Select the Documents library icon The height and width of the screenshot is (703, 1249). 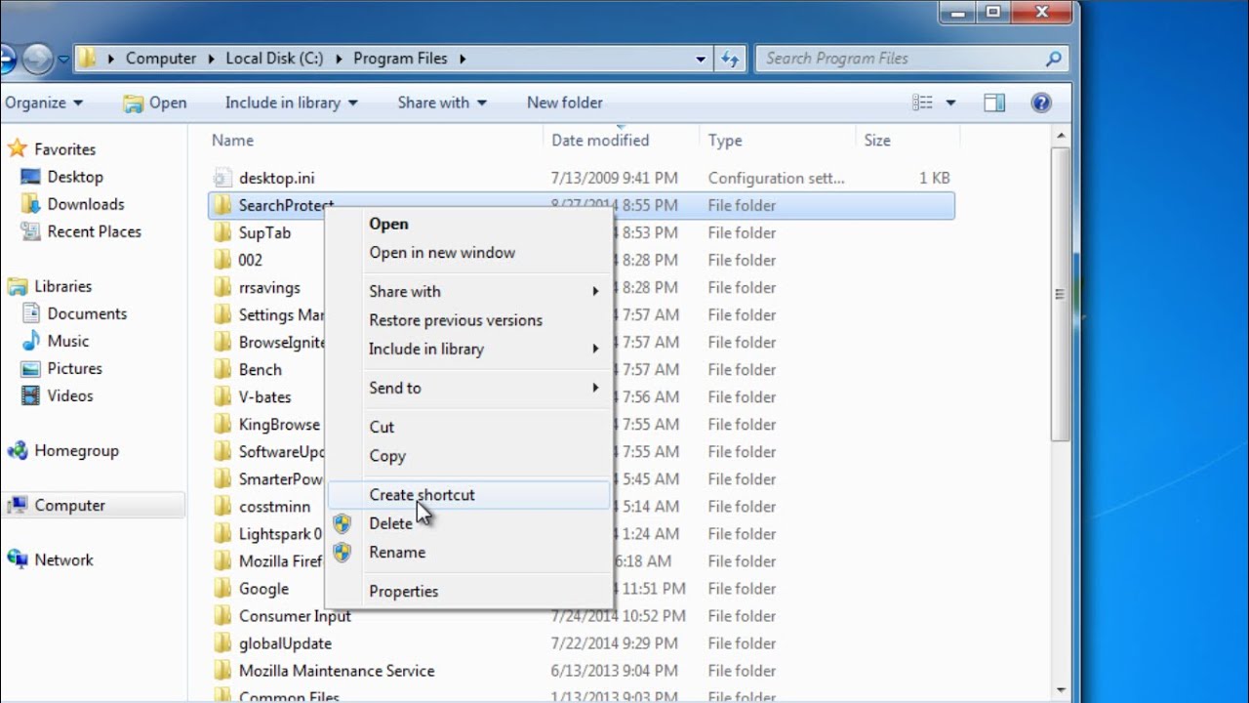click(x=31, y=313)
